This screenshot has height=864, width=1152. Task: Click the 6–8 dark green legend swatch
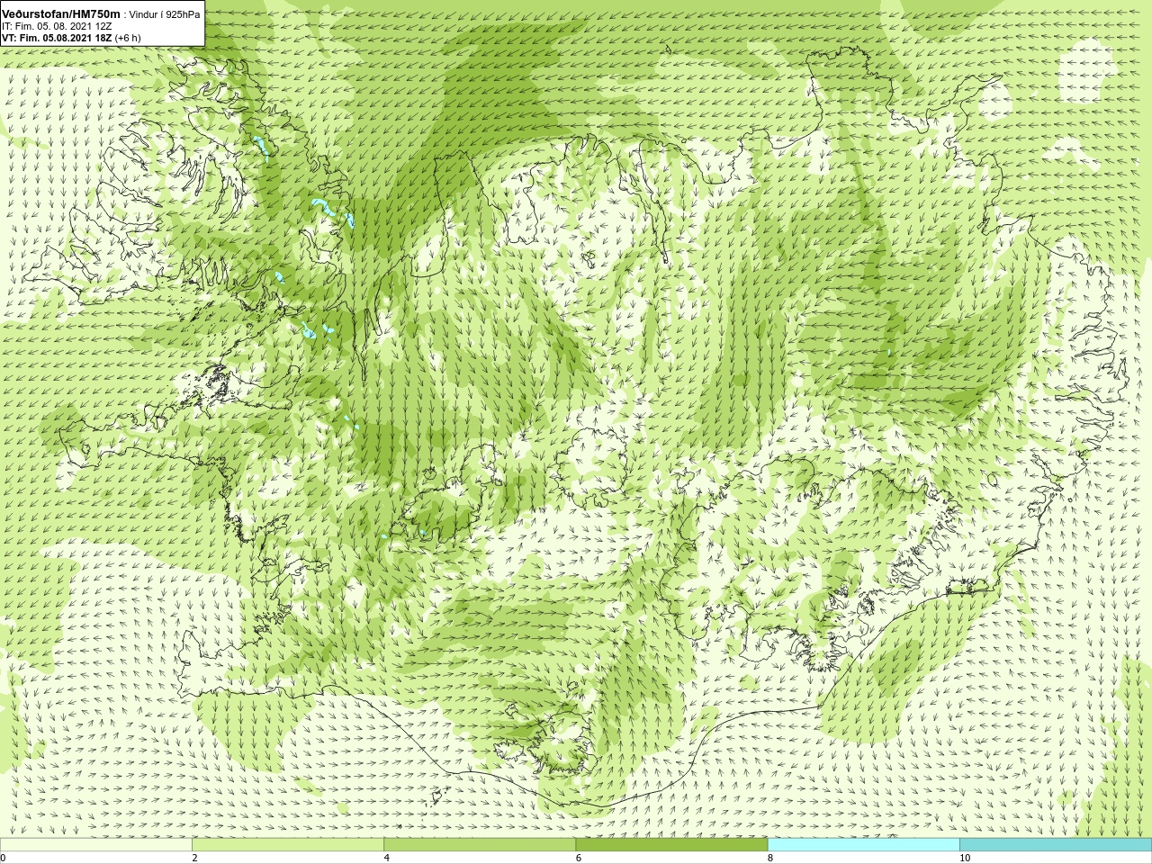[671, 845]
